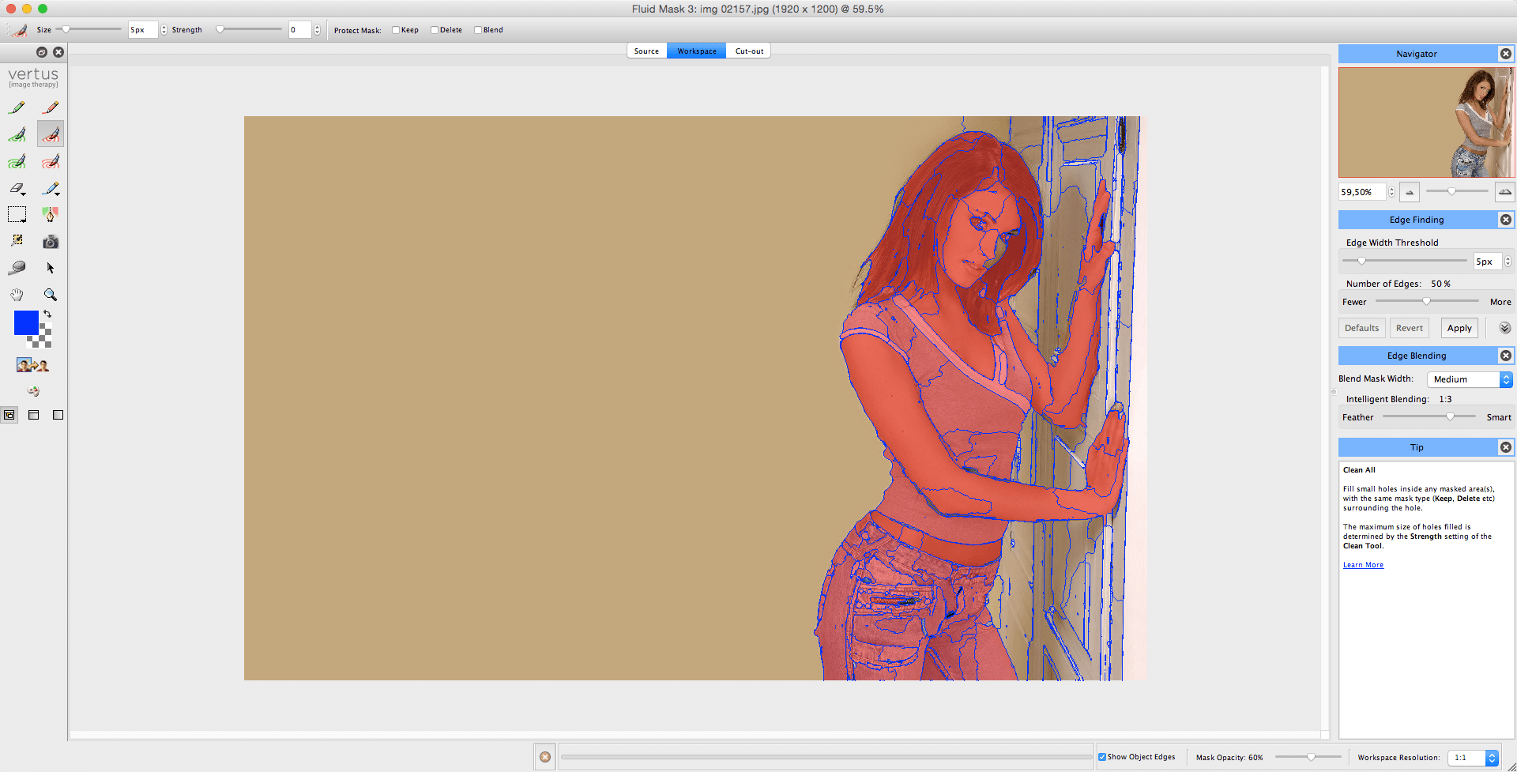Select the Zoom magnifier tool
The width and height of the screenshot is (1517, 772).
click(x=51, y=295)
